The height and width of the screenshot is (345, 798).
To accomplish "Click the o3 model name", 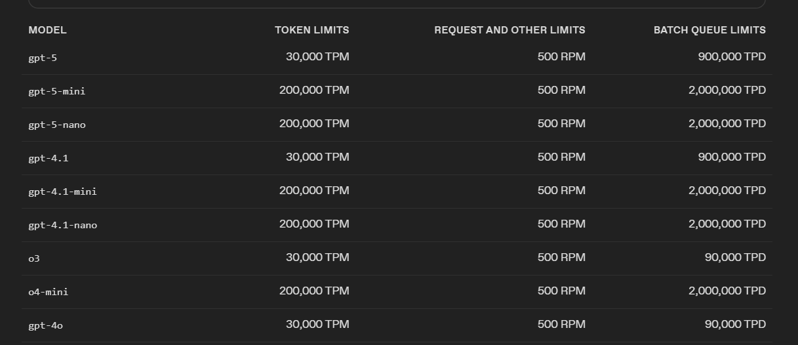I will click(x=34, y=258).
